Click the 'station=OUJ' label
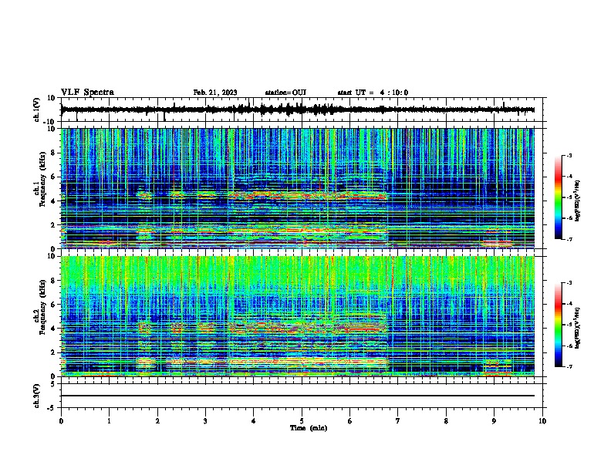The image size is (611, 472). (x=285, y=93)
